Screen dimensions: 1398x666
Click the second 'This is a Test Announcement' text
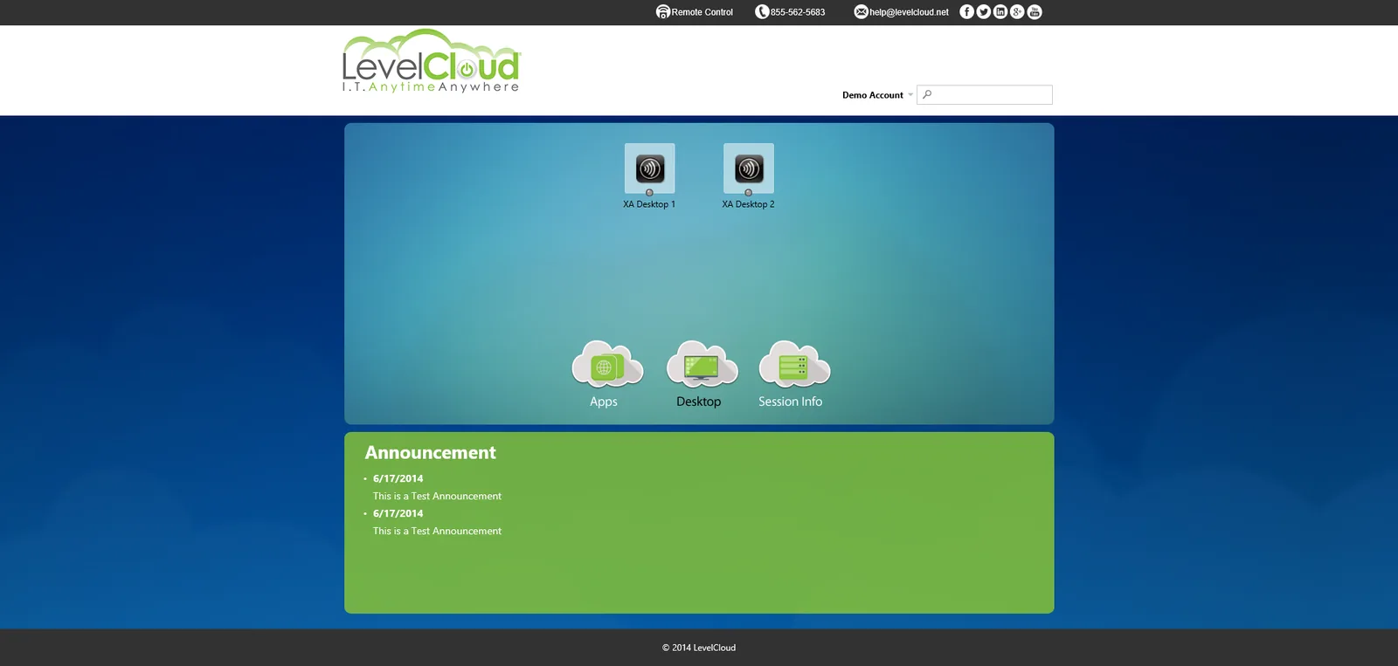(x=437, y=531)
